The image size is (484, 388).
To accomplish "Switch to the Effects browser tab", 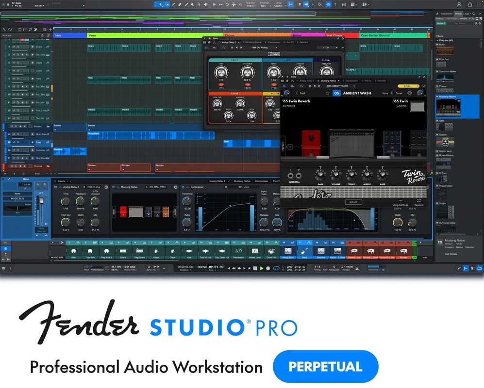I will point(458,14).
